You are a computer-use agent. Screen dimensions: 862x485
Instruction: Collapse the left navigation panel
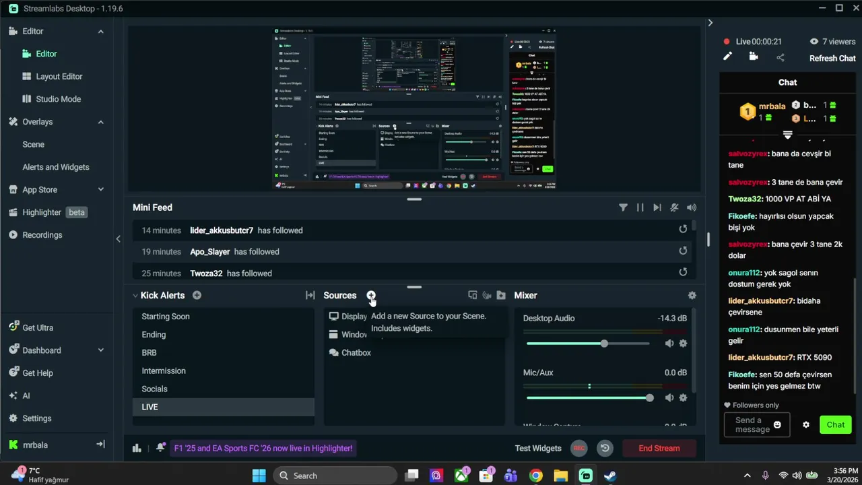pyautogui.click(x=100, y=444)
